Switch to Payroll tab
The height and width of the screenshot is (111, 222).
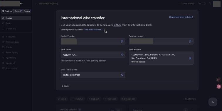[18, 11]
